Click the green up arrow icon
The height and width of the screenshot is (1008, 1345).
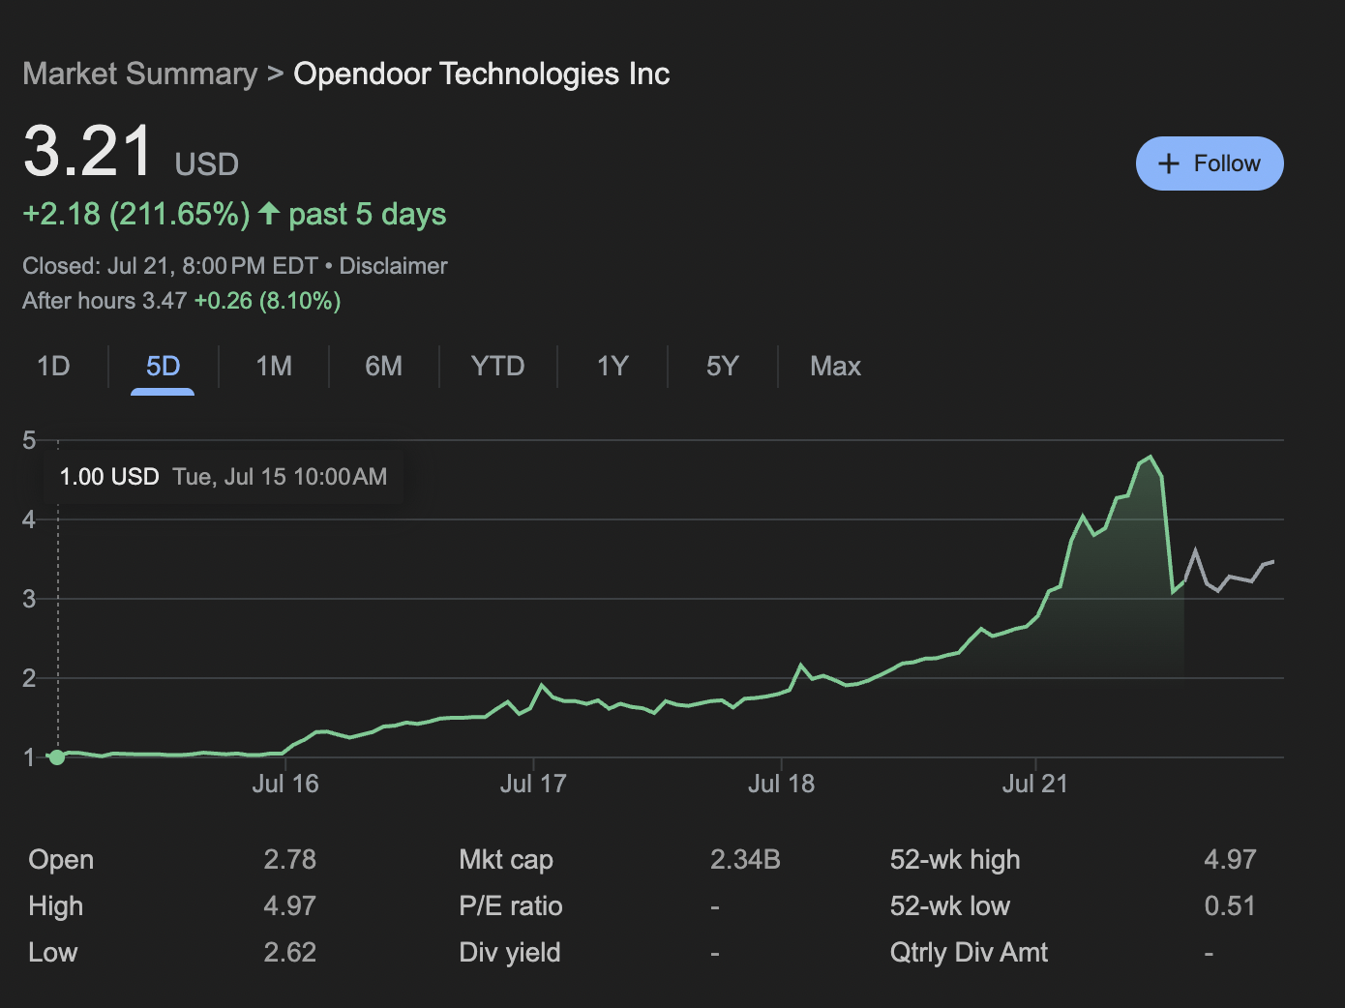[x=269, y=213]
